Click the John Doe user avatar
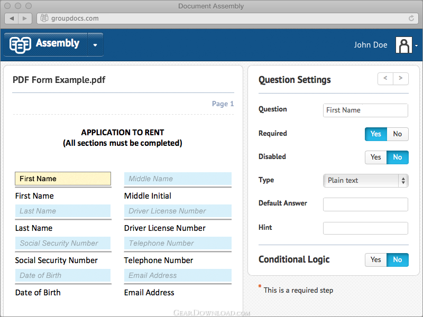The image size is (423, 317). click(403, 45)
